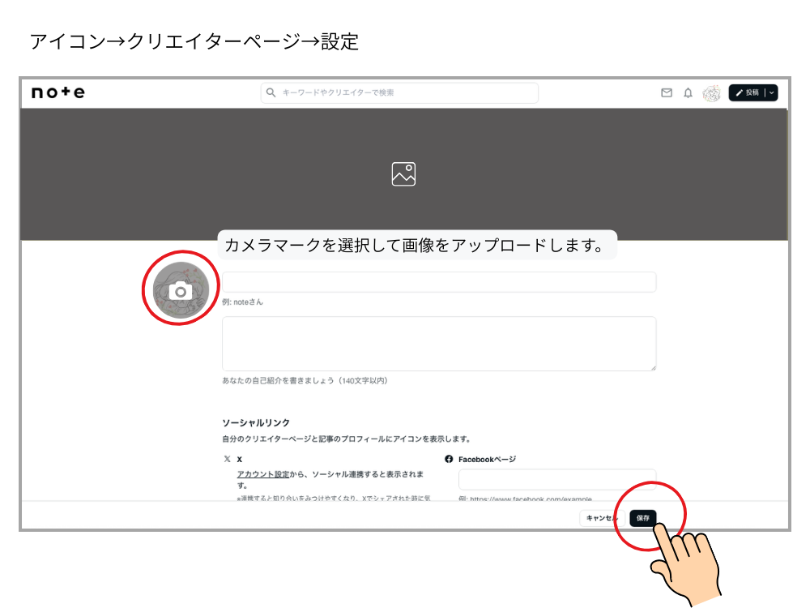Cancel editing with the キャンセル button

tap(601, 517)
